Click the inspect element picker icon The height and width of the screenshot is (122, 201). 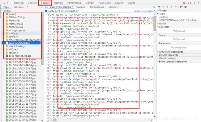tap(4, 3)
